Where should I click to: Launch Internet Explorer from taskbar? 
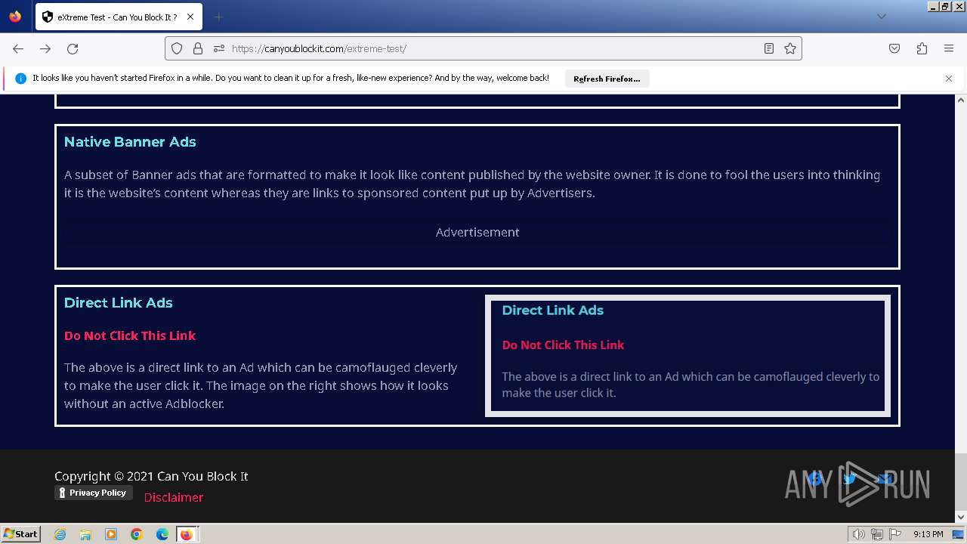tap(60, 534)
